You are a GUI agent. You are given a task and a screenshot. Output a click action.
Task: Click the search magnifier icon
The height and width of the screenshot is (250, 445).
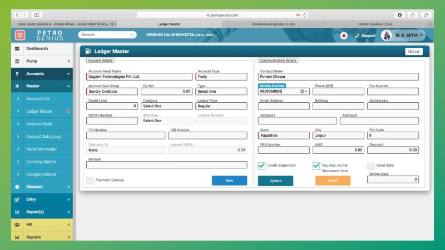pos(132,35)
